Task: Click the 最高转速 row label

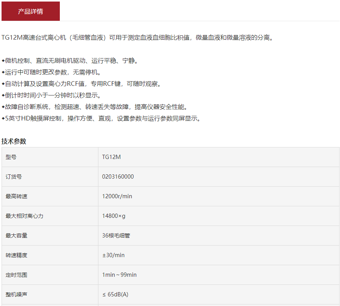Action: coord(17,196)
